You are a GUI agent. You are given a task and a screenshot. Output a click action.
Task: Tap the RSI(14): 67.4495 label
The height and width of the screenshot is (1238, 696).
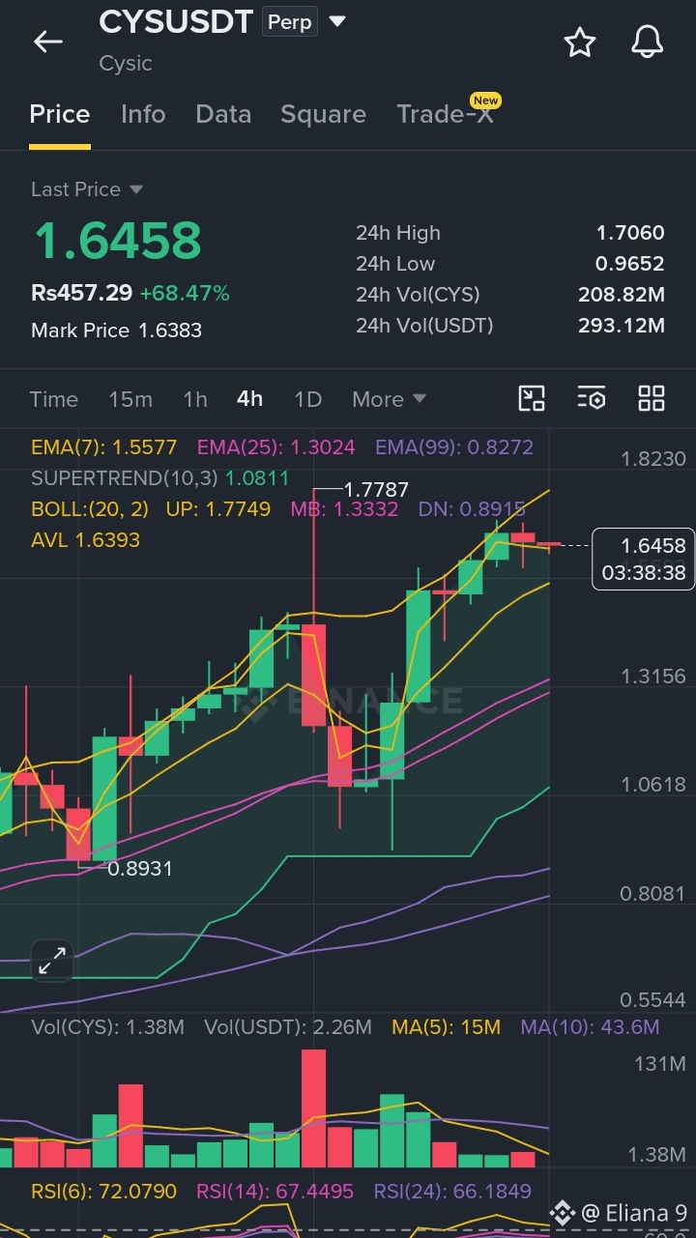pyautogui.click(x=275, y=1192)
